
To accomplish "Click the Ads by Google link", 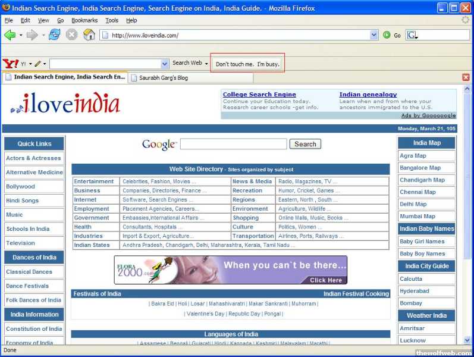I will coord(428,115).
